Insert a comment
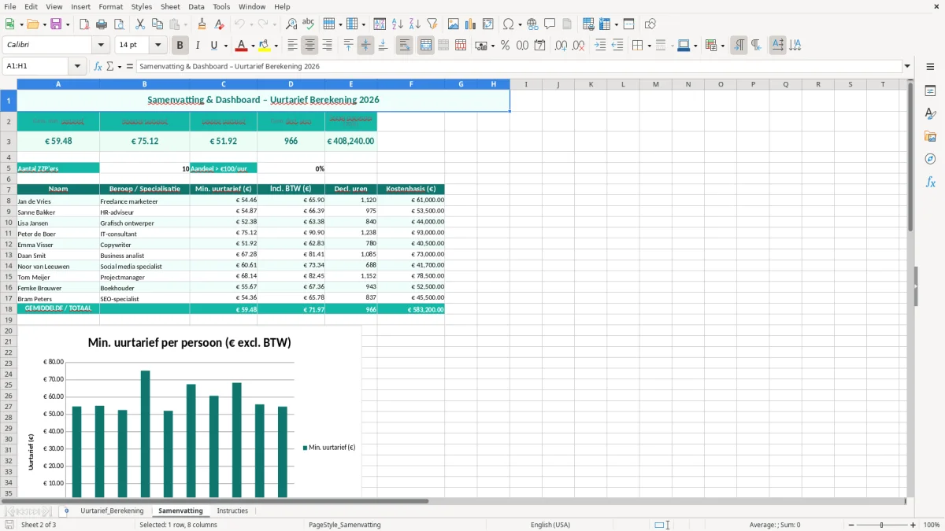This screenshot has height=531, width=945. (x=550, y=24)
